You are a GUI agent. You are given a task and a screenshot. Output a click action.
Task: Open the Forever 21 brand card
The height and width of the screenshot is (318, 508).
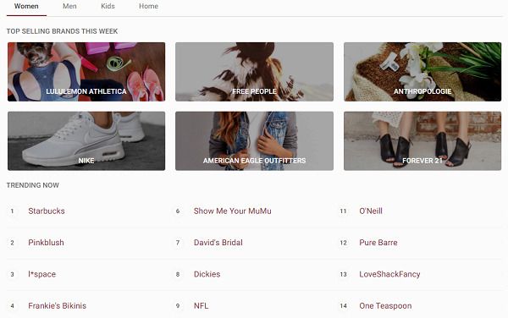coord(422,141)
